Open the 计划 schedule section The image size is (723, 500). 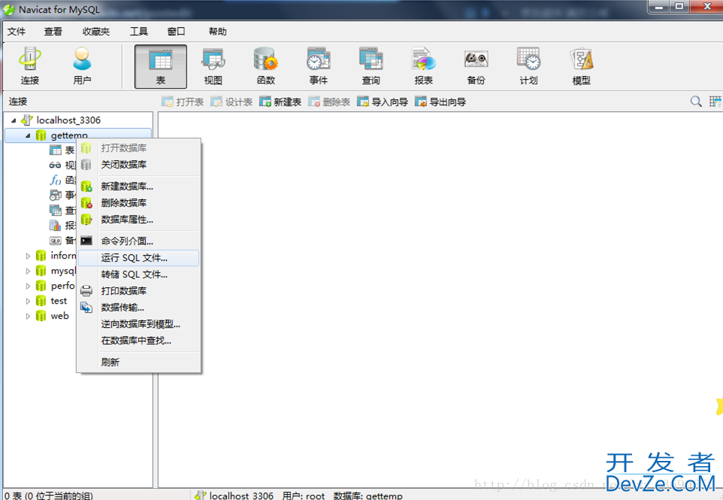(528, 66)
